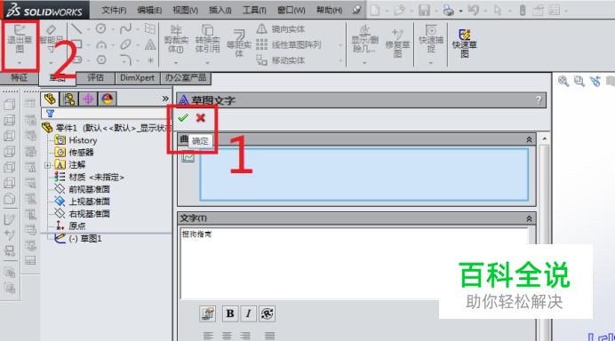Screen dimensions: 615x341
Task: Toggle Bold text formatting
Action: (230, 313)
